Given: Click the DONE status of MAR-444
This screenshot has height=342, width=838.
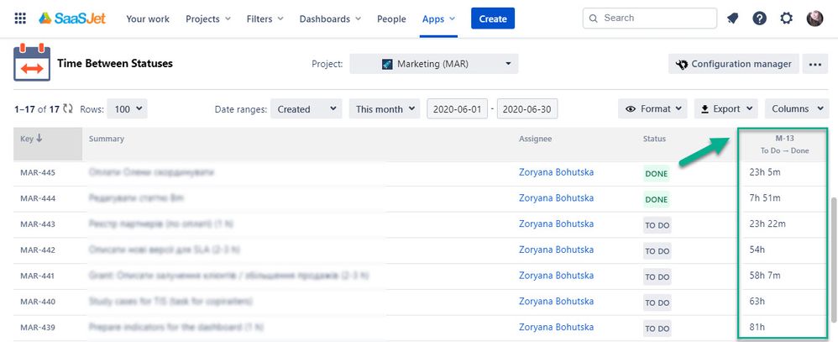Looking at the screenshot, I should point(657,200).
